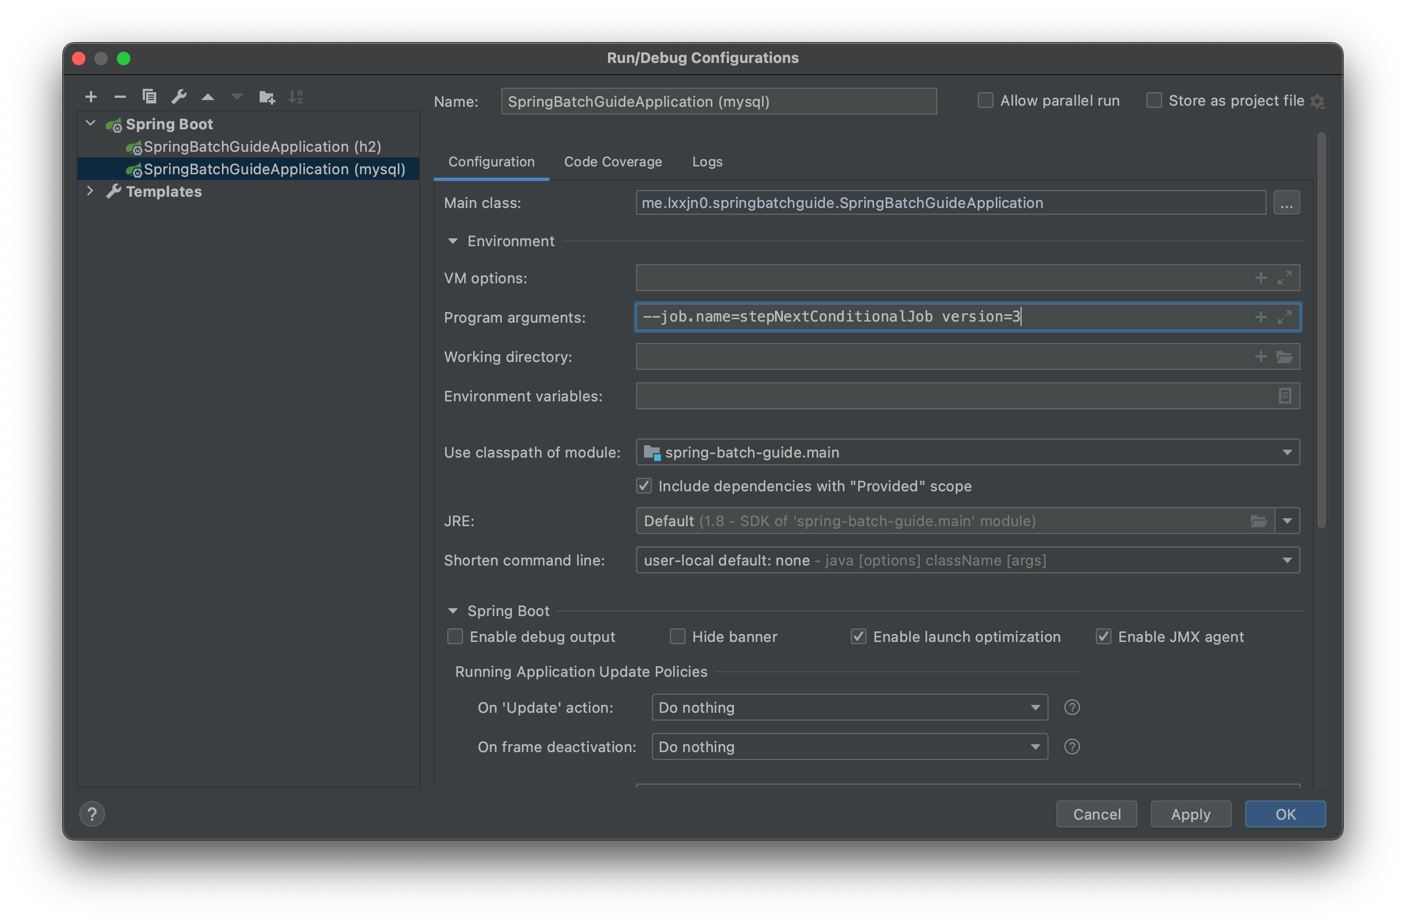This screenshot has width=1406, height=923.
Task: Enable debug output for Spring Boot
Action: 454,636
